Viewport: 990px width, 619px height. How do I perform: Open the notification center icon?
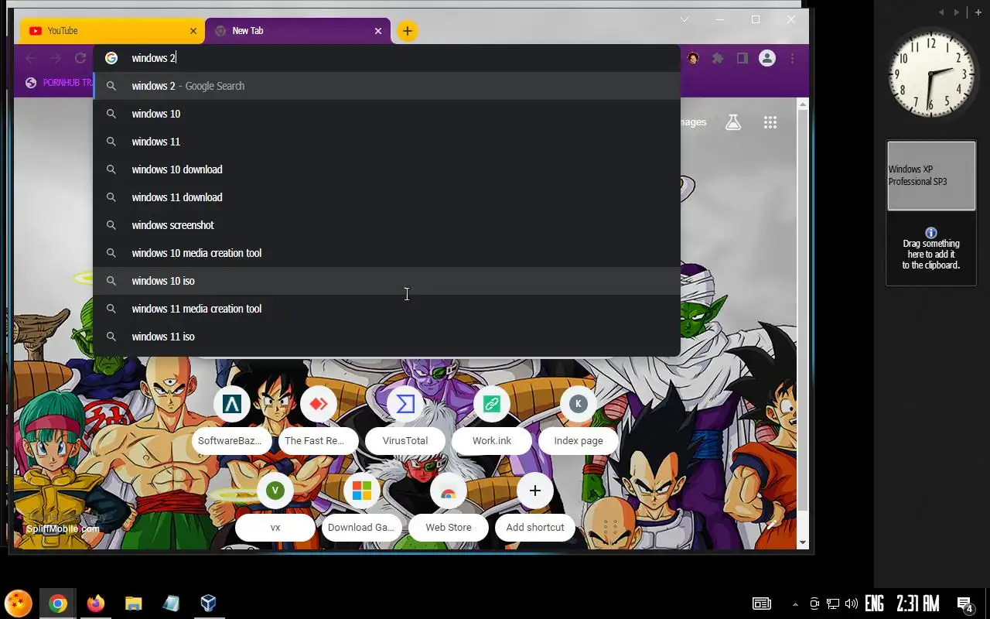pyautogui.click(x=964, y=604)
